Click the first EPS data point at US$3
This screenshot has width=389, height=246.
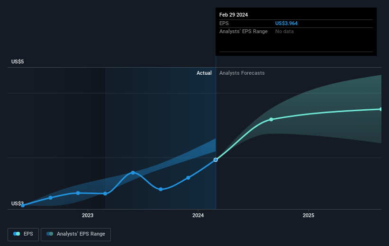(x=23, y=205)
